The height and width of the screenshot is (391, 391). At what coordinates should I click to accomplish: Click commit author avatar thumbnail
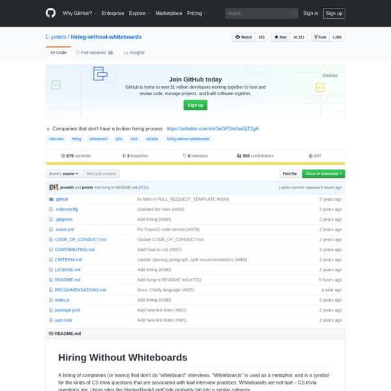point(53,187)
